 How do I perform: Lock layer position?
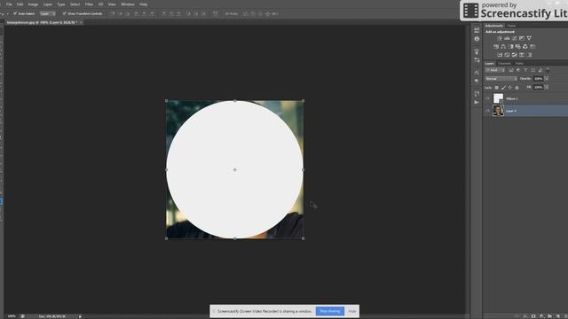[510, 88]
